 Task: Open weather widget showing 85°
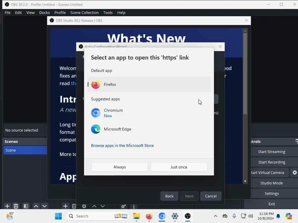click(10, 216)
